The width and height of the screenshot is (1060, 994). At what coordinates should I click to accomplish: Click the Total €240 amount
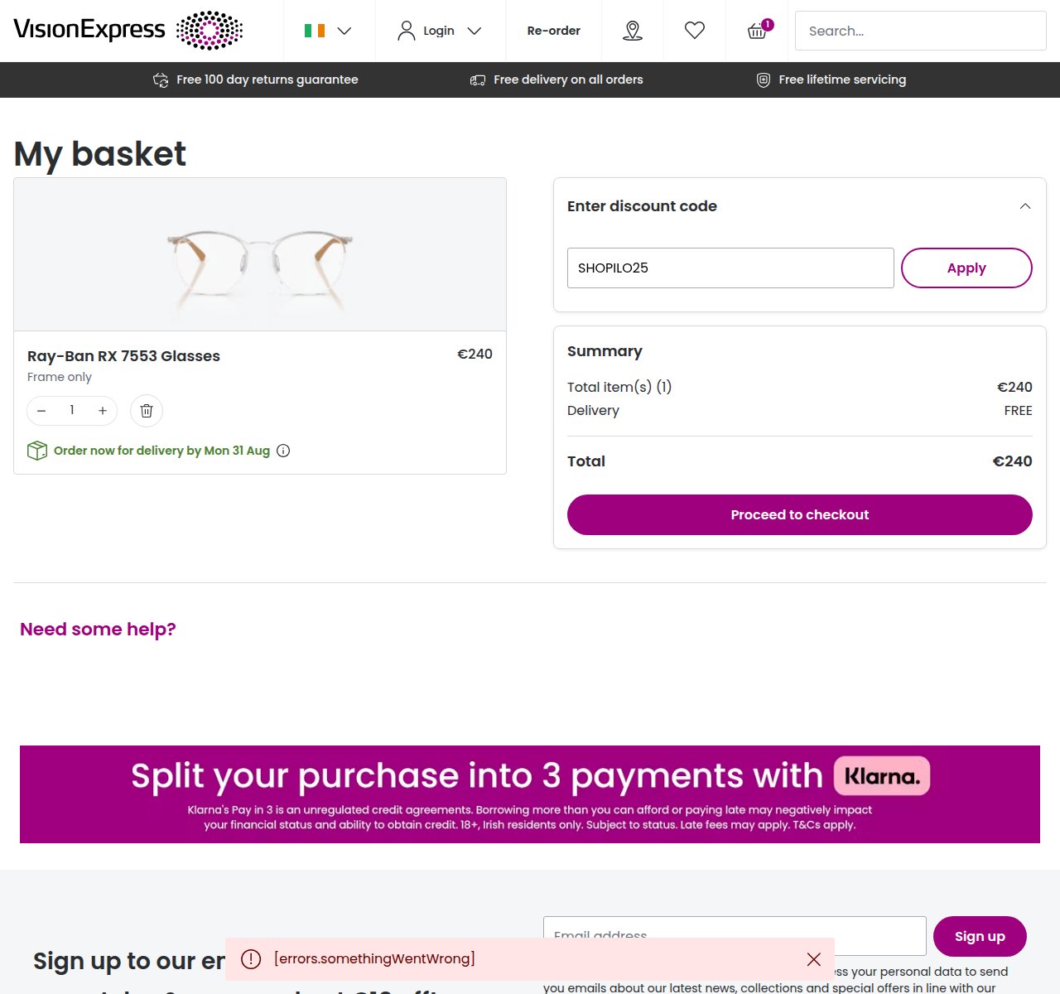pyautogui.click(x=1012, y=461)
